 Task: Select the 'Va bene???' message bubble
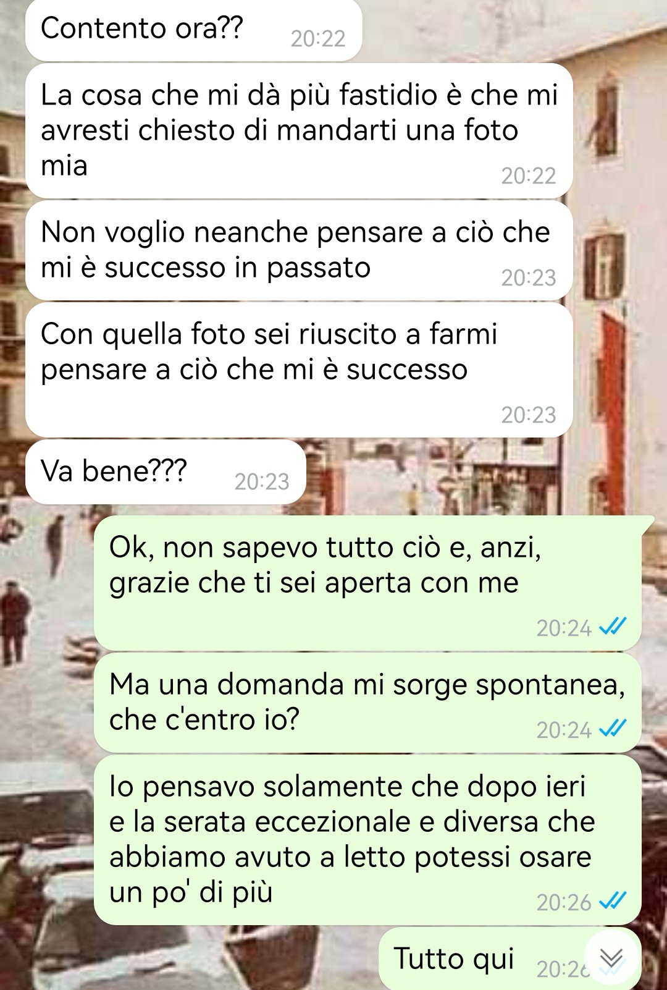pos(166,472)
